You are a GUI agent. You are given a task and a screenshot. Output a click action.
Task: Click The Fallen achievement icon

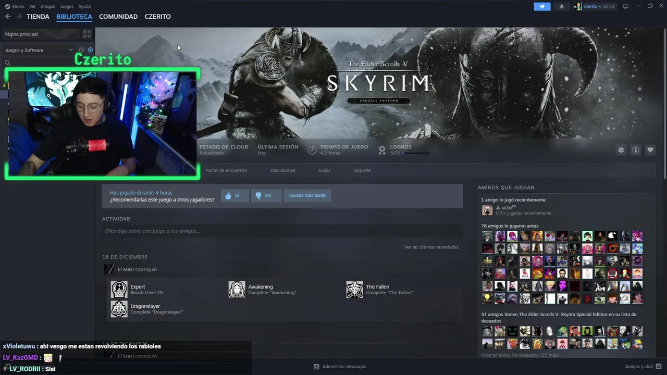click(354, 290)
